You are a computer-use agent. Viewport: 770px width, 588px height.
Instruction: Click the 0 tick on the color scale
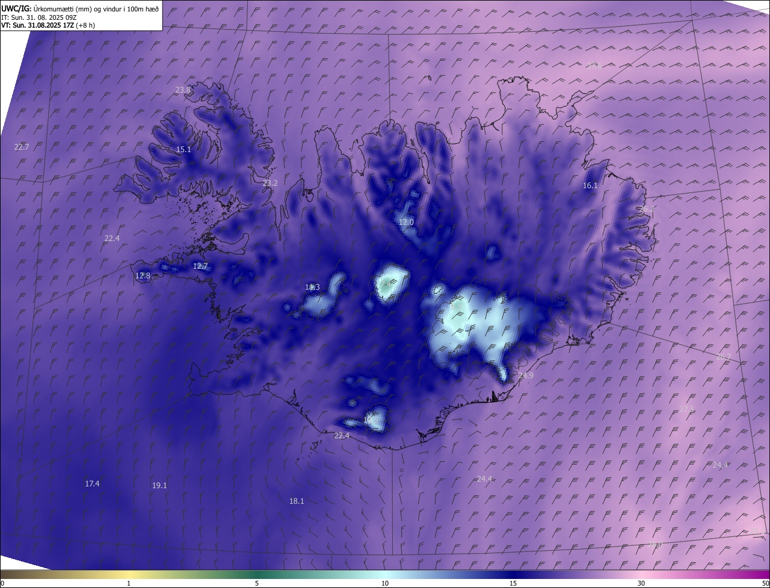point(2,583)
